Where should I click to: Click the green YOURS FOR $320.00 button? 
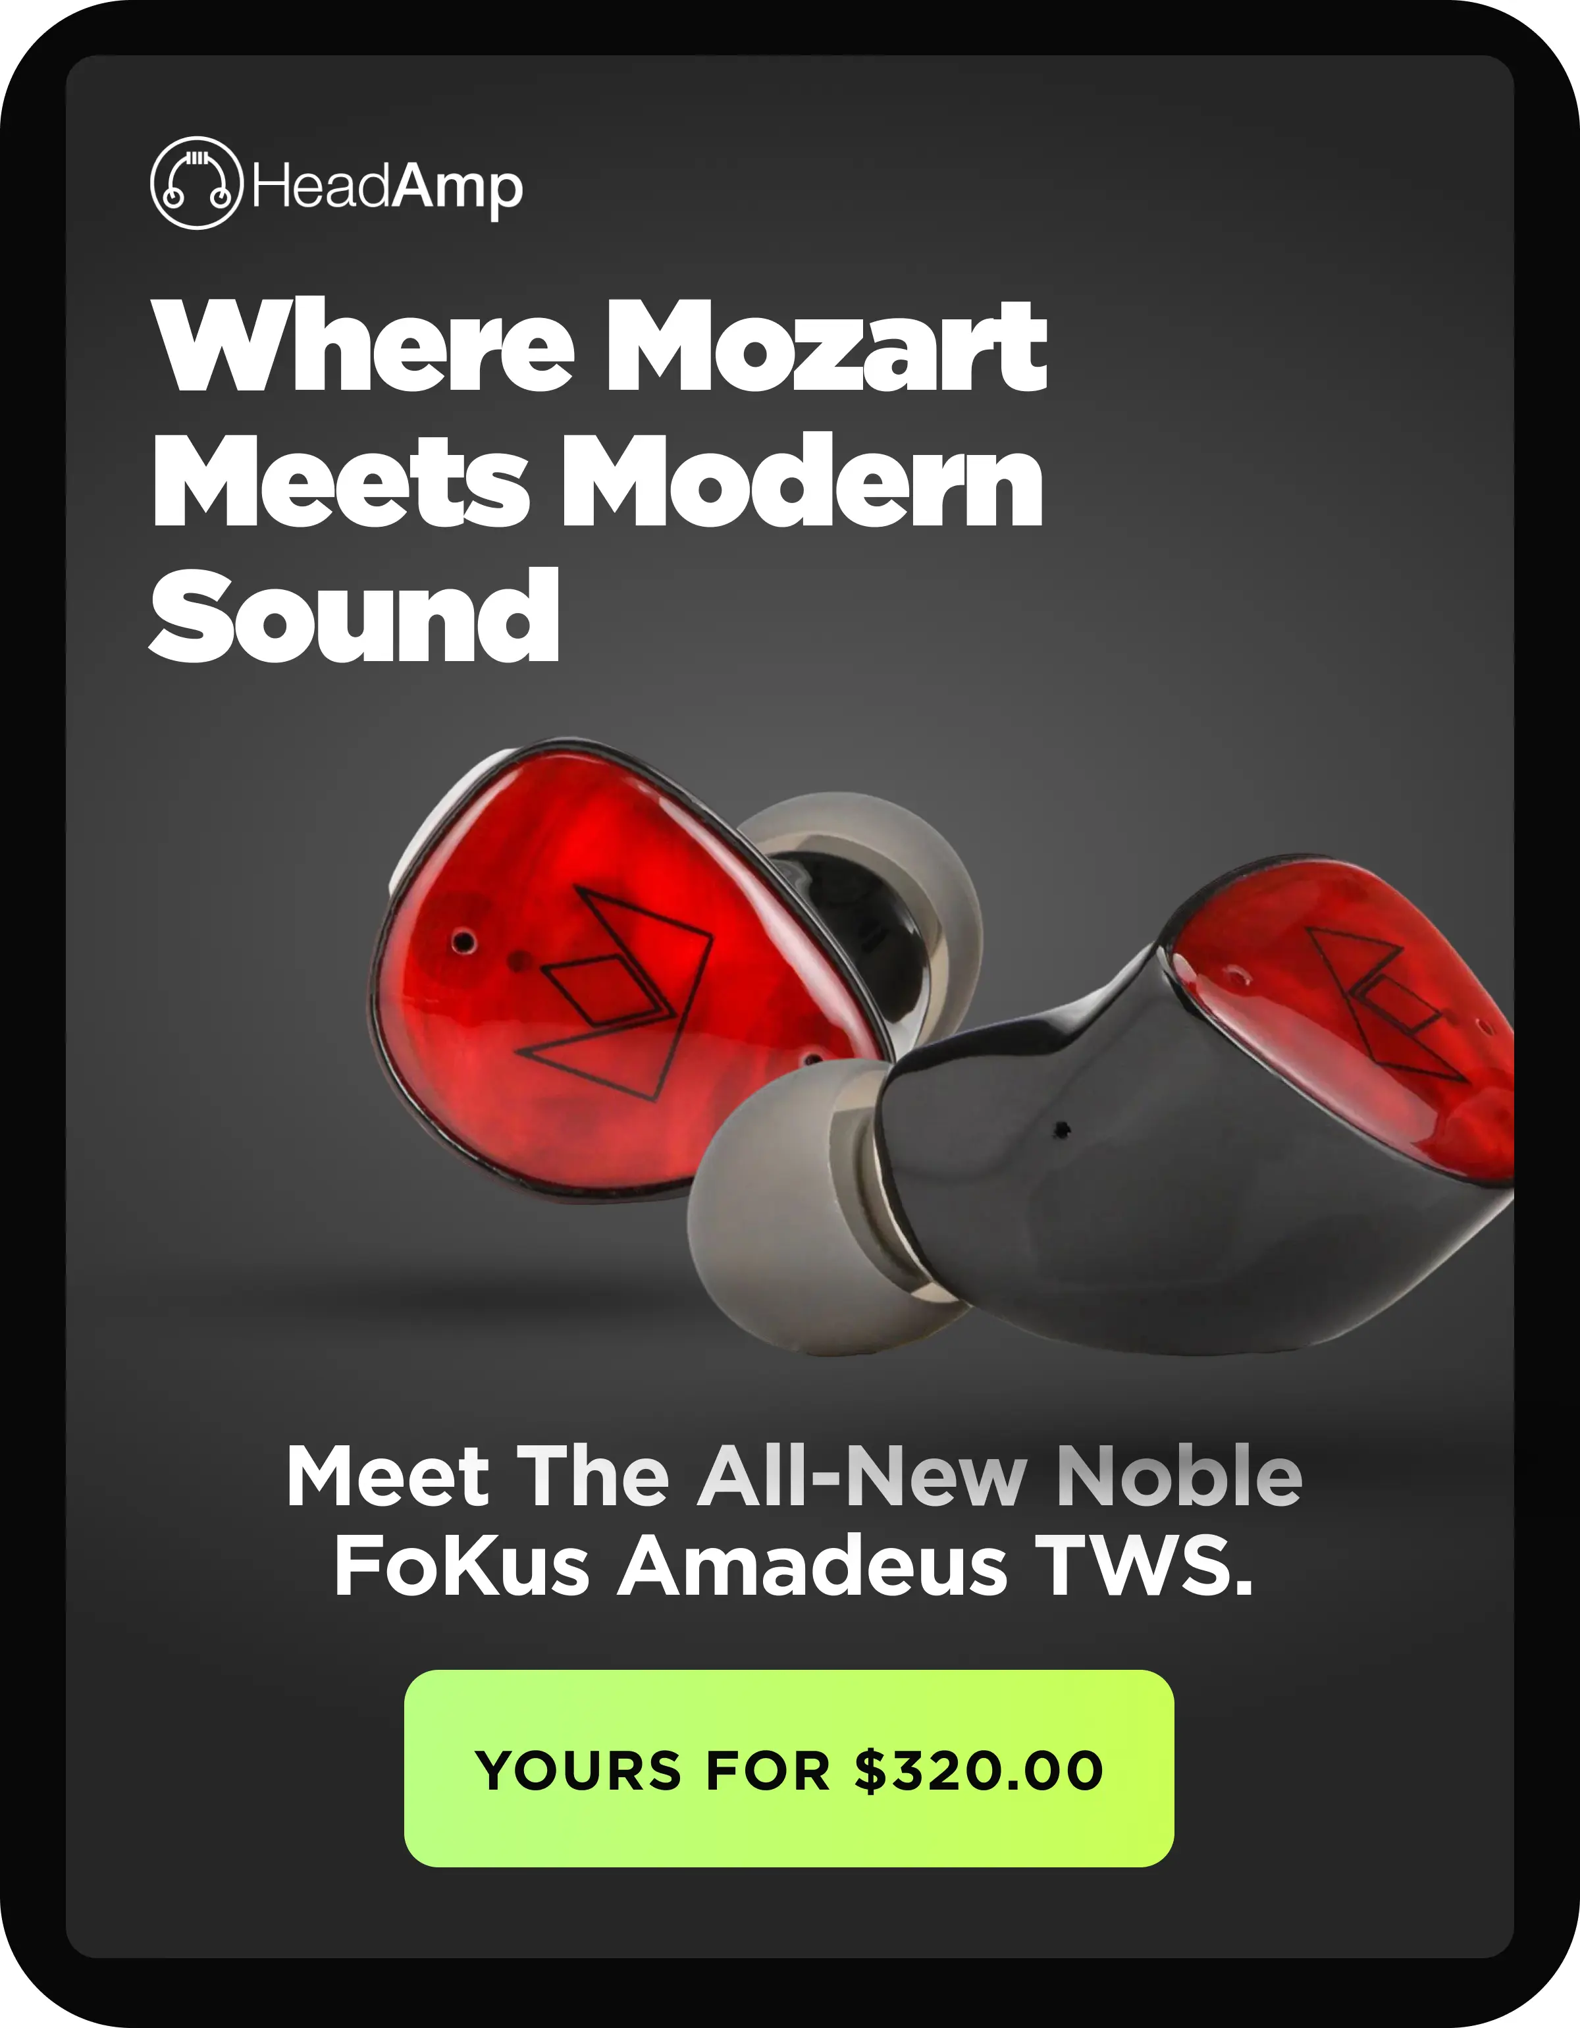(x=789, y=1769)
